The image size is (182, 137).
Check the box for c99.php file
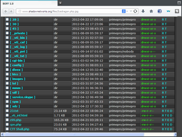tap(7, 120)
